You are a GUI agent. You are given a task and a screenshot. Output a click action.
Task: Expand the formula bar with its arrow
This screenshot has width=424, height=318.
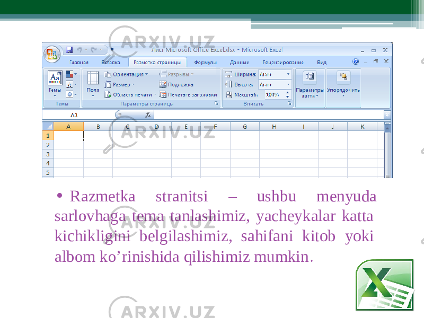pyautogui.click(x=387, y=115)
